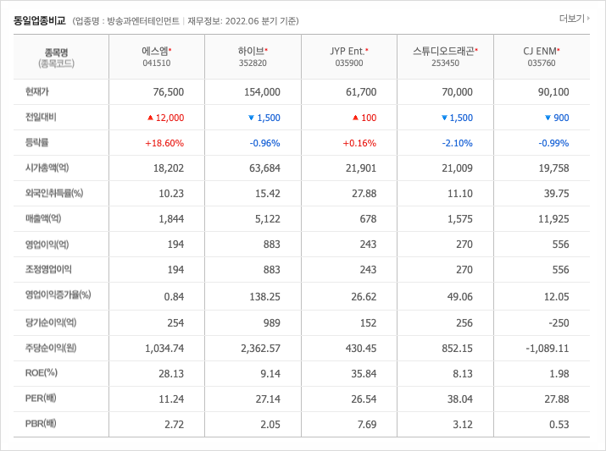The height and width of the screenshot is (451, 606).
Task: Click the PBR(배) row label
Action: tap(41, 424)
